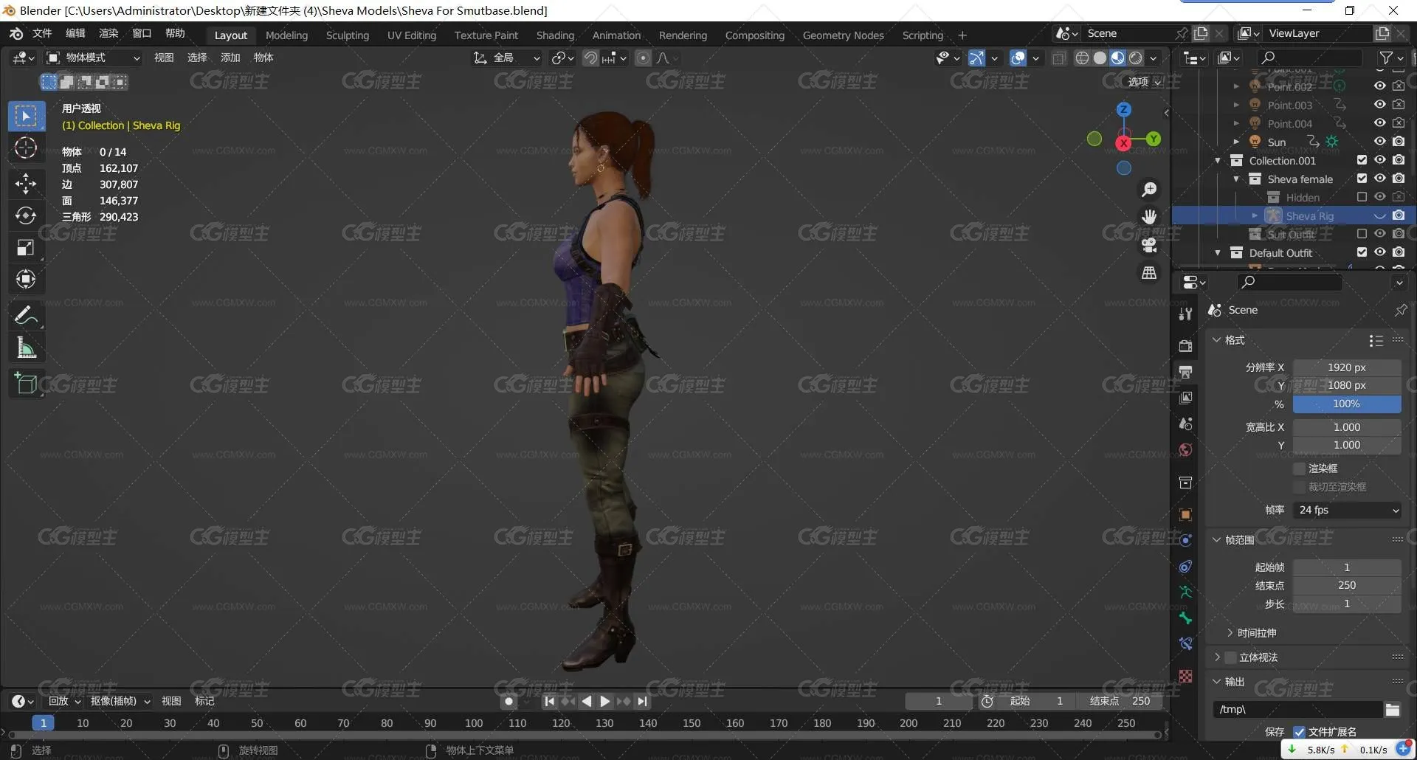Switch to rendered viewport shading sphere
The image size is (1417, 760).
1136,58
